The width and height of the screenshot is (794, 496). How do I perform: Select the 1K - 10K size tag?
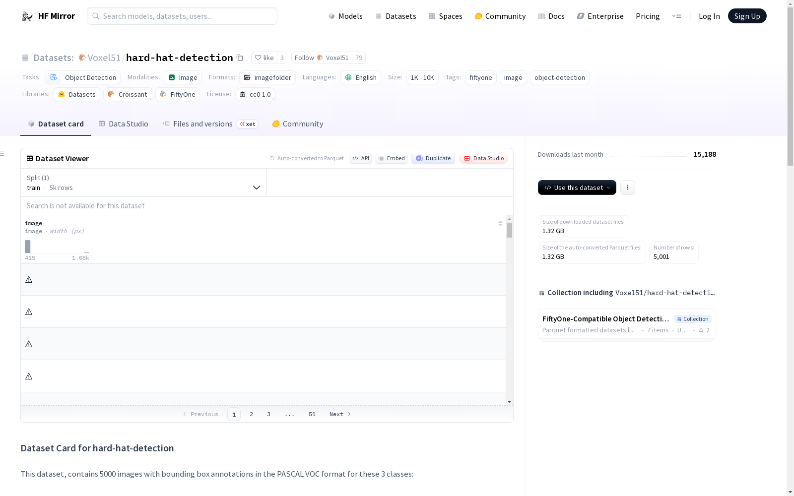[x=422, y=77]
